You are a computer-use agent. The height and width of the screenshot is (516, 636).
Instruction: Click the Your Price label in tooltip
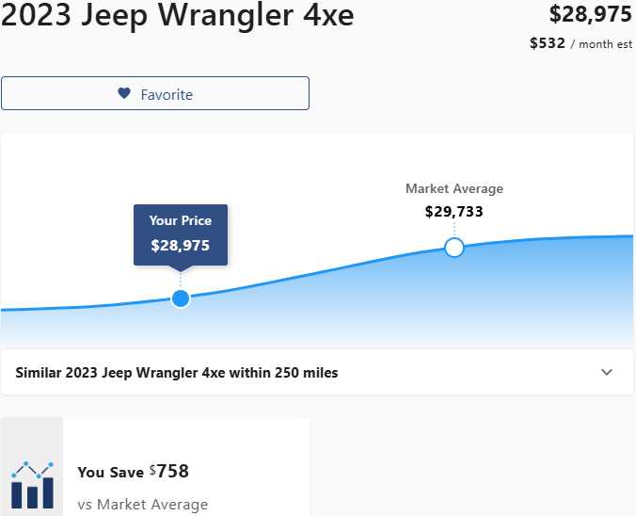pos(181,220)
